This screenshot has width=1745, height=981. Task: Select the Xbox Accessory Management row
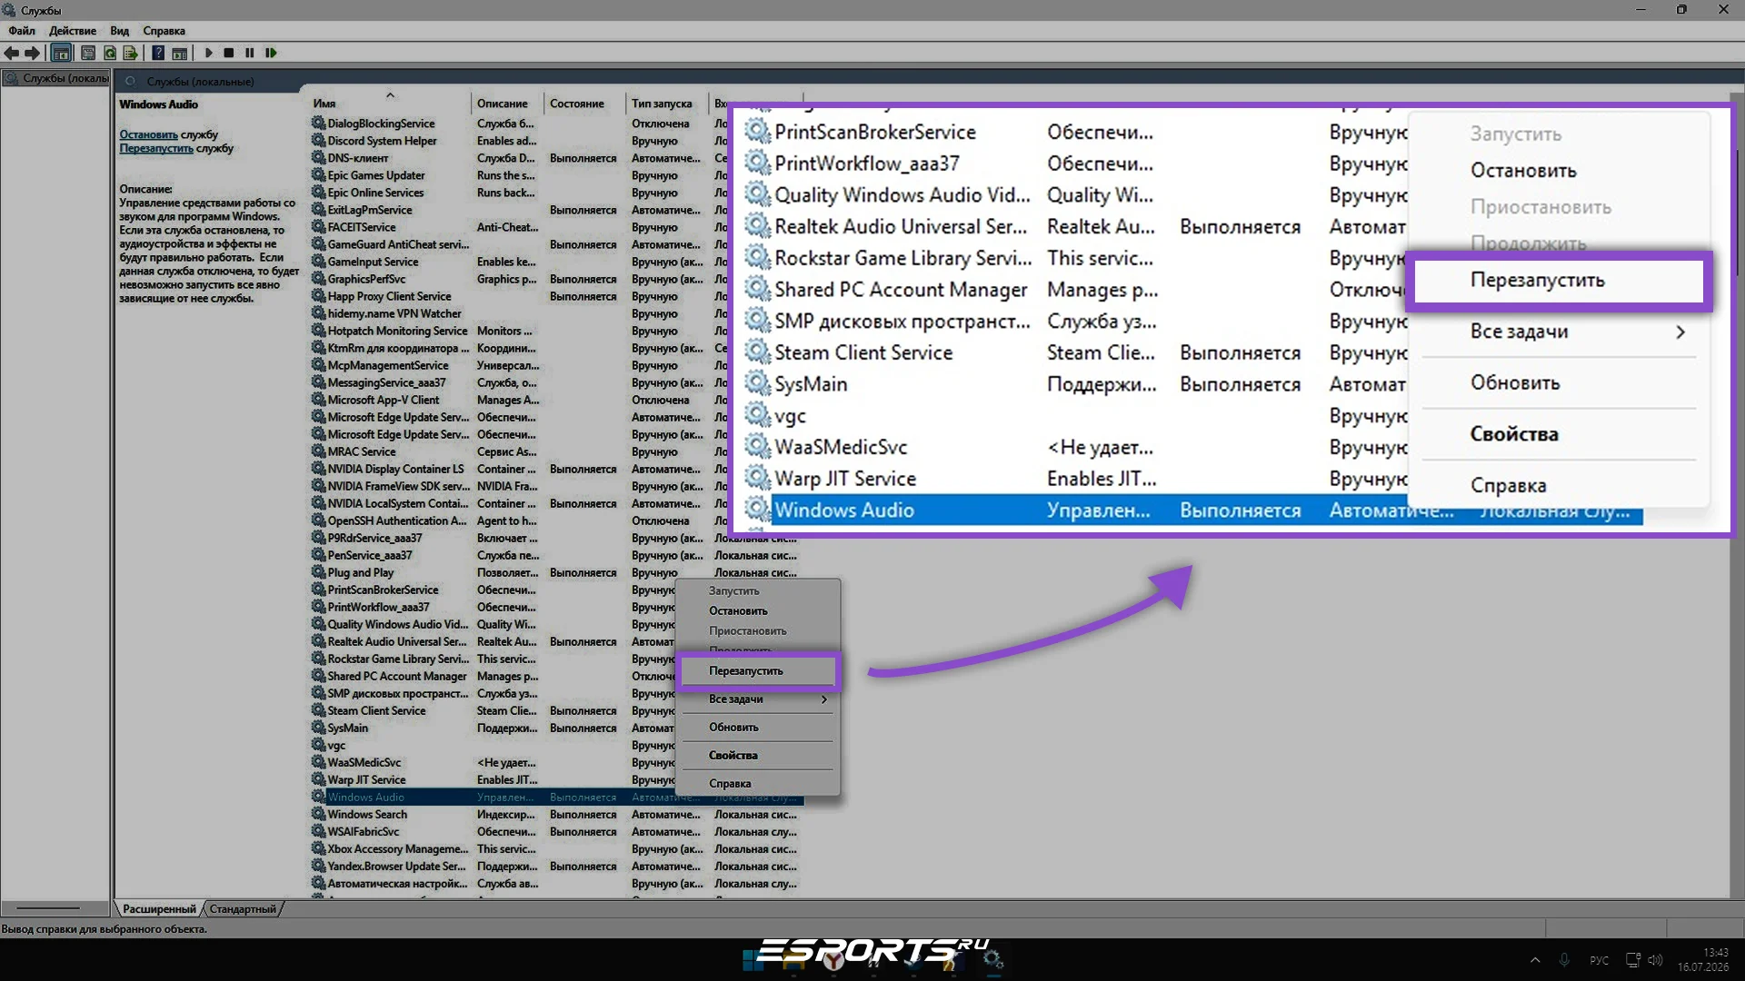click(x=556, y=848)
